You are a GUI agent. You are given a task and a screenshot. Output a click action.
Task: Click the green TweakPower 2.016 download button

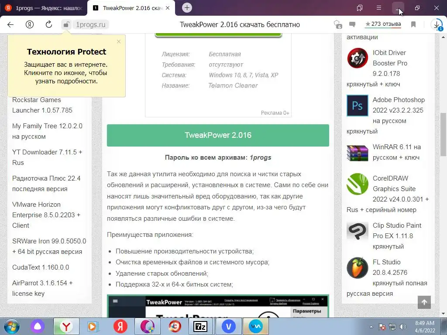[x=218, y=135]
